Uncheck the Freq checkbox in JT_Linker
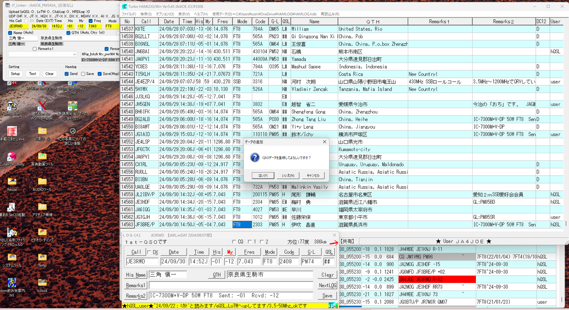The width and height of the screenshot is (569, 310). coord(90,21)
